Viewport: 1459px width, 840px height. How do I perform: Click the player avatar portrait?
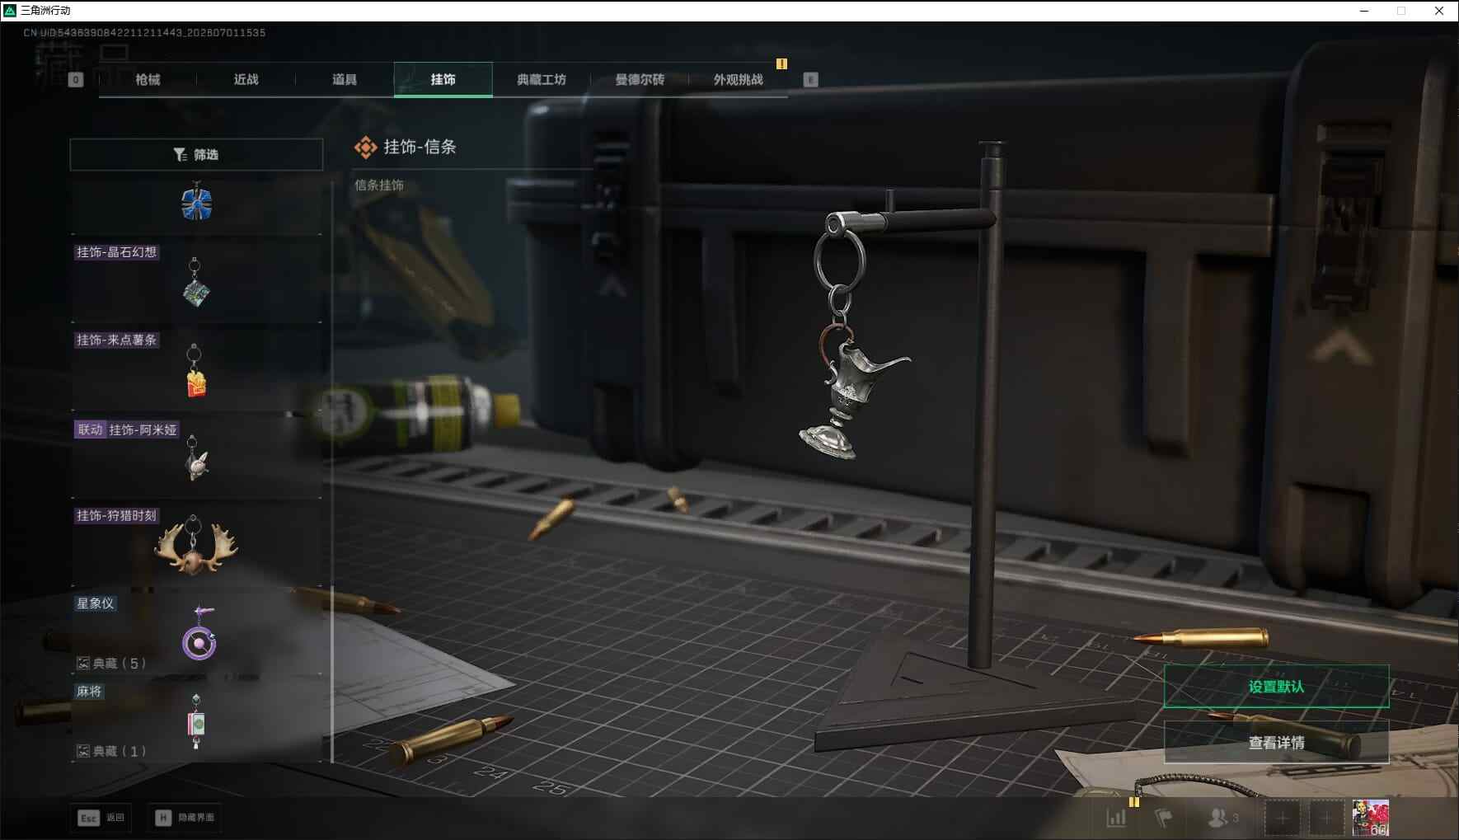[1370, 818]
